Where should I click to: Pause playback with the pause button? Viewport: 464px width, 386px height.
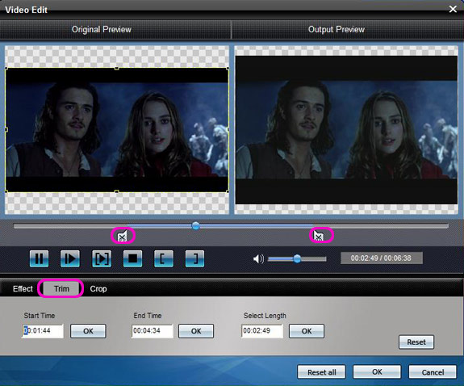[39, 258]
